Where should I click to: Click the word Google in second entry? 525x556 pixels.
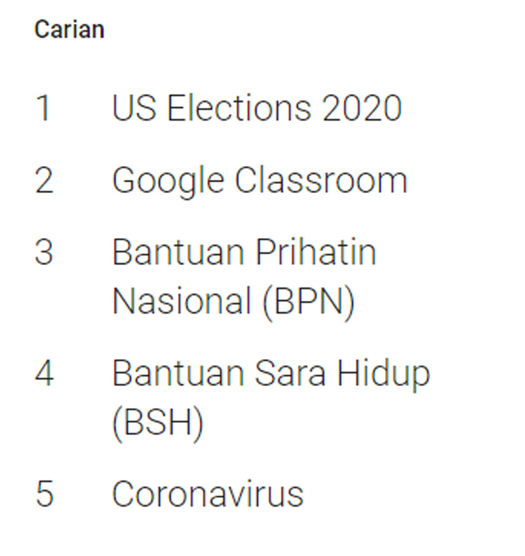tap(168, 181)
